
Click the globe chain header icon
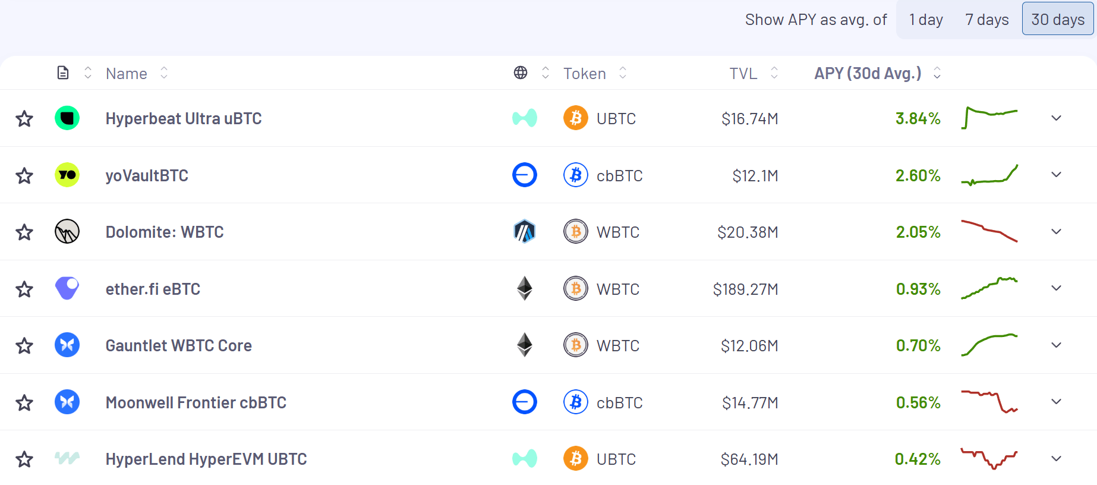pos(521,73)
